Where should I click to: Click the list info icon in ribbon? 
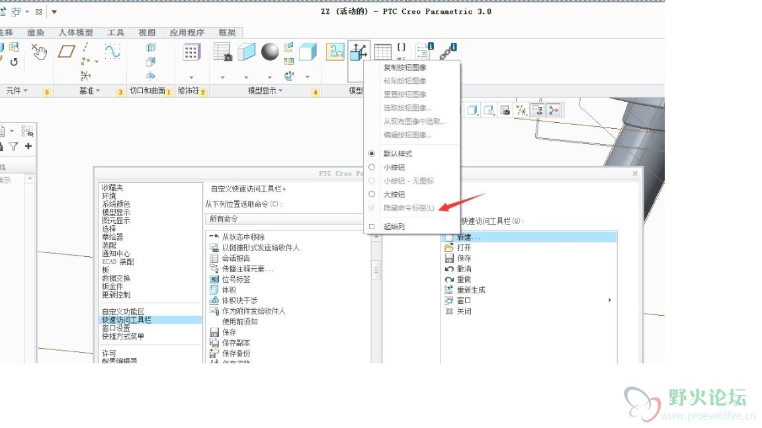(x=425, y=50)
